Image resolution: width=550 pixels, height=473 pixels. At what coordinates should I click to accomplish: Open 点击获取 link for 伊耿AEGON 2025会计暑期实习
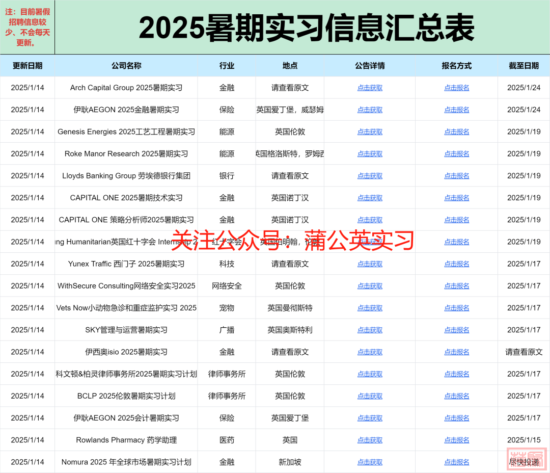click(x=370, y=418)
